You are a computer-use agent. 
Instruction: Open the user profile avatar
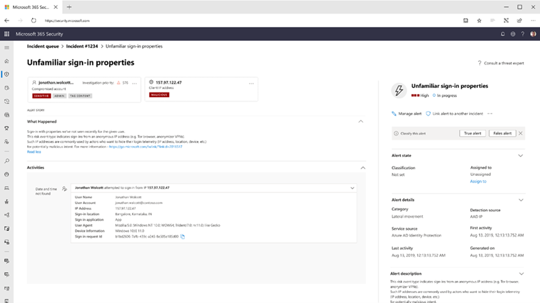tap(533, 34)
